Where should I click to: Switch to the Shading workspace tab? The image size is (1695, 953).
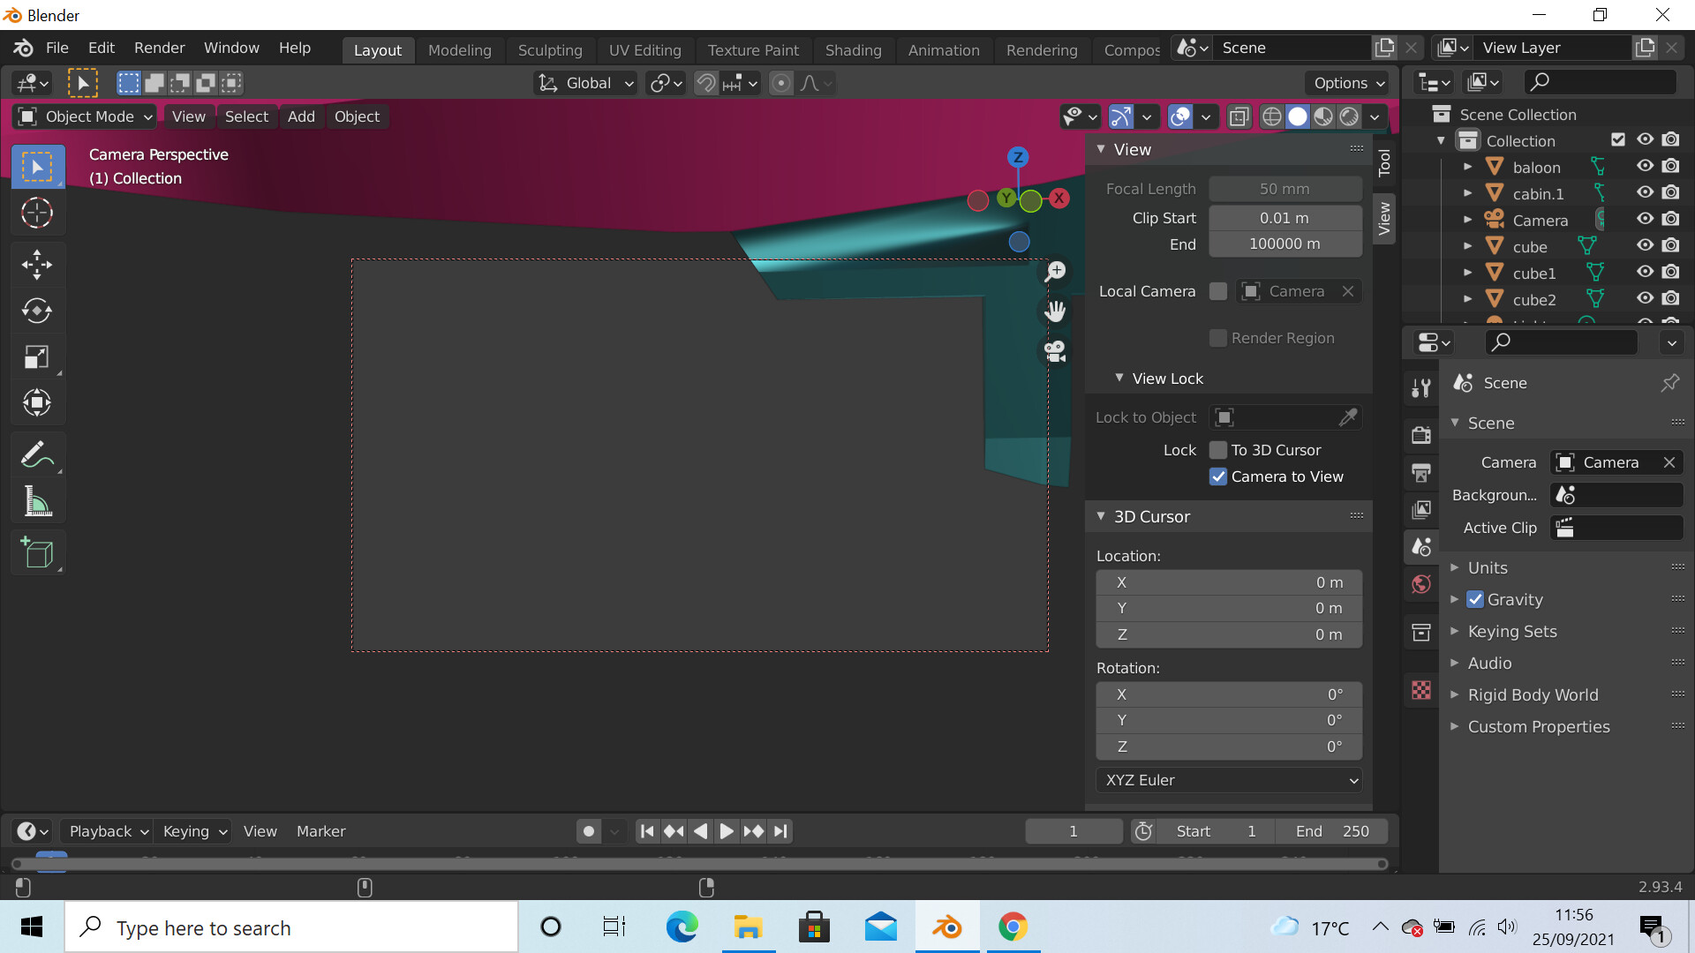click(x=853, y=50)
